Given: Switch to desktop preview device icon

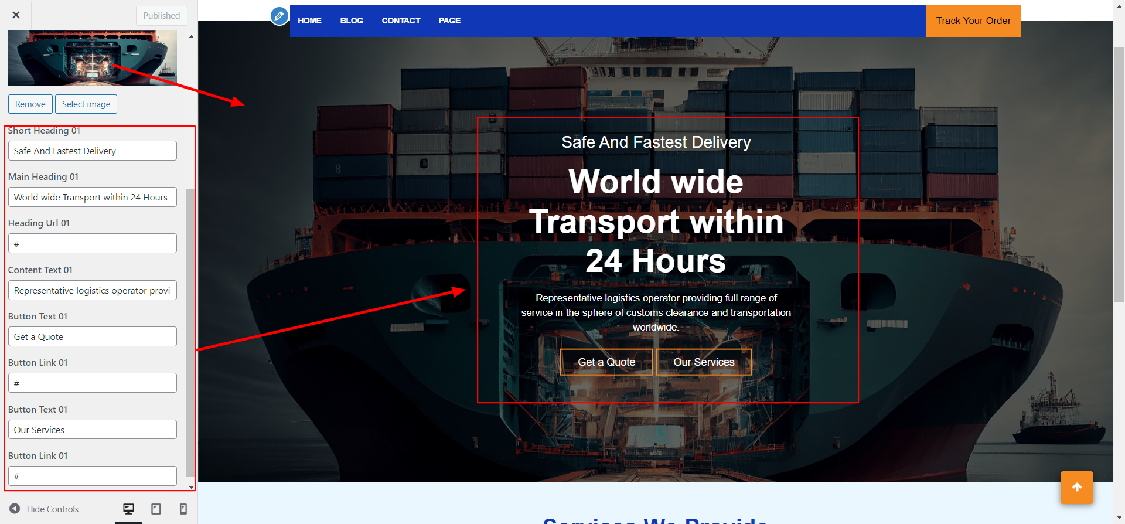Looking at the screenshot, I should [128, 509].
